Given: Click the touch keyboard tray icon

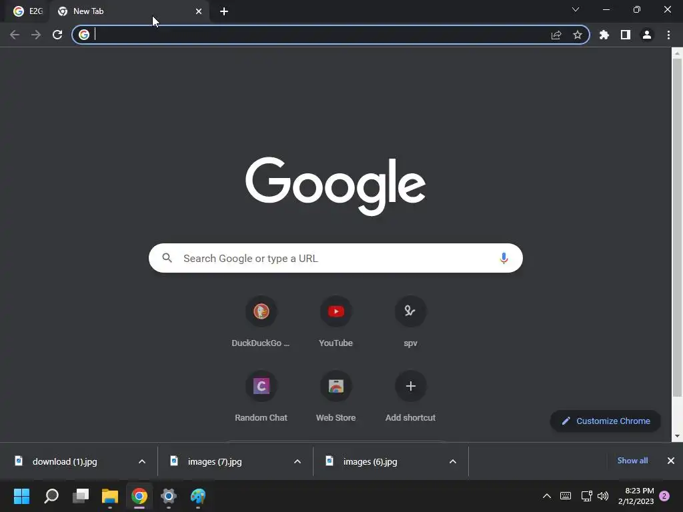Looking at the screenshot, I should (x=566, y=496).
